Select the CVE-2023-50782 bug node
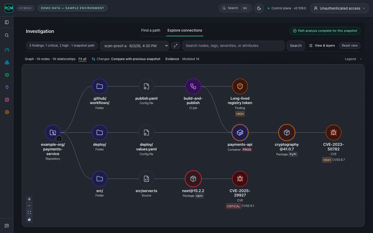The height and width of the screenshot is (233, 373). click(x=334, y=133)
